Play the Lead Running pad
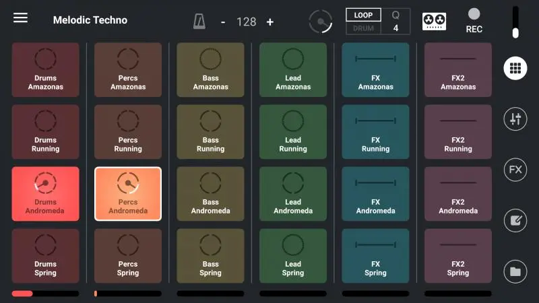This screenshot has width=539, height=303. (x=293, y=131)
